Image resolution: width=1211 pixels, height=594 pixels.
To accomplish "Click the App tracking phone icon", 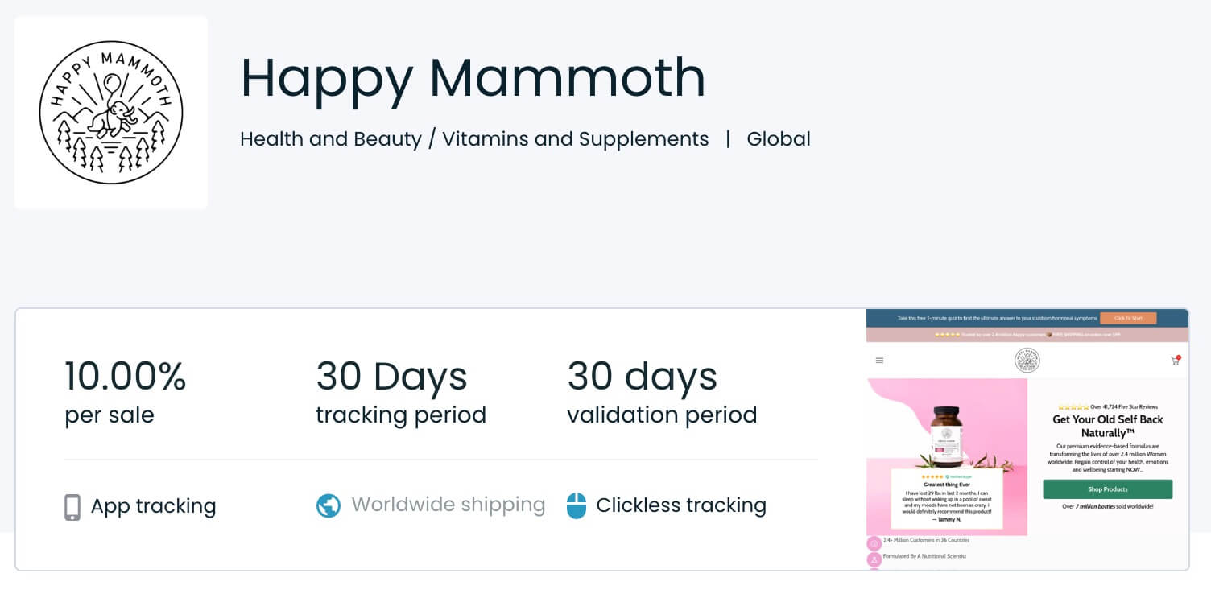I will point(72,507).
